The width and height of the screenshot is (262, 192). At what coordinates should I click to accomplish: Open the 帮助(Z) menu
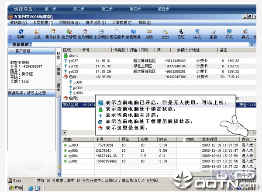(x=145, y=22)
